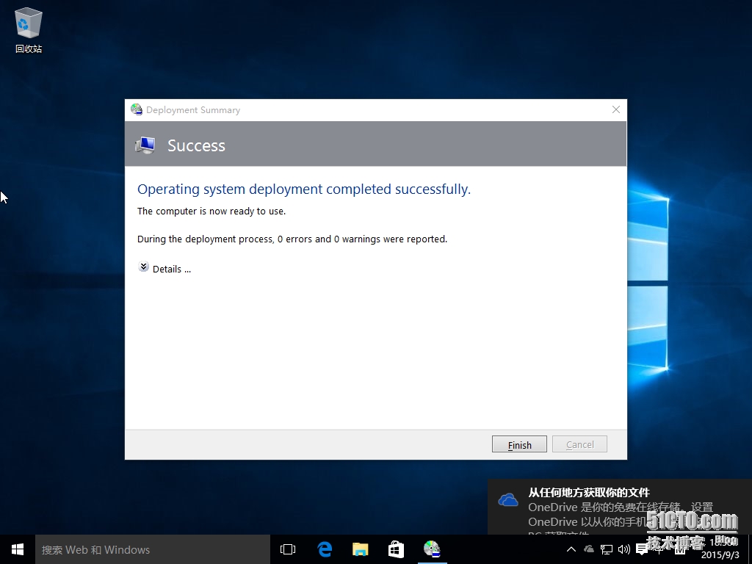The image size is (752, 564).
Task: Open File Explorer from taskbar
Action: 360,549
